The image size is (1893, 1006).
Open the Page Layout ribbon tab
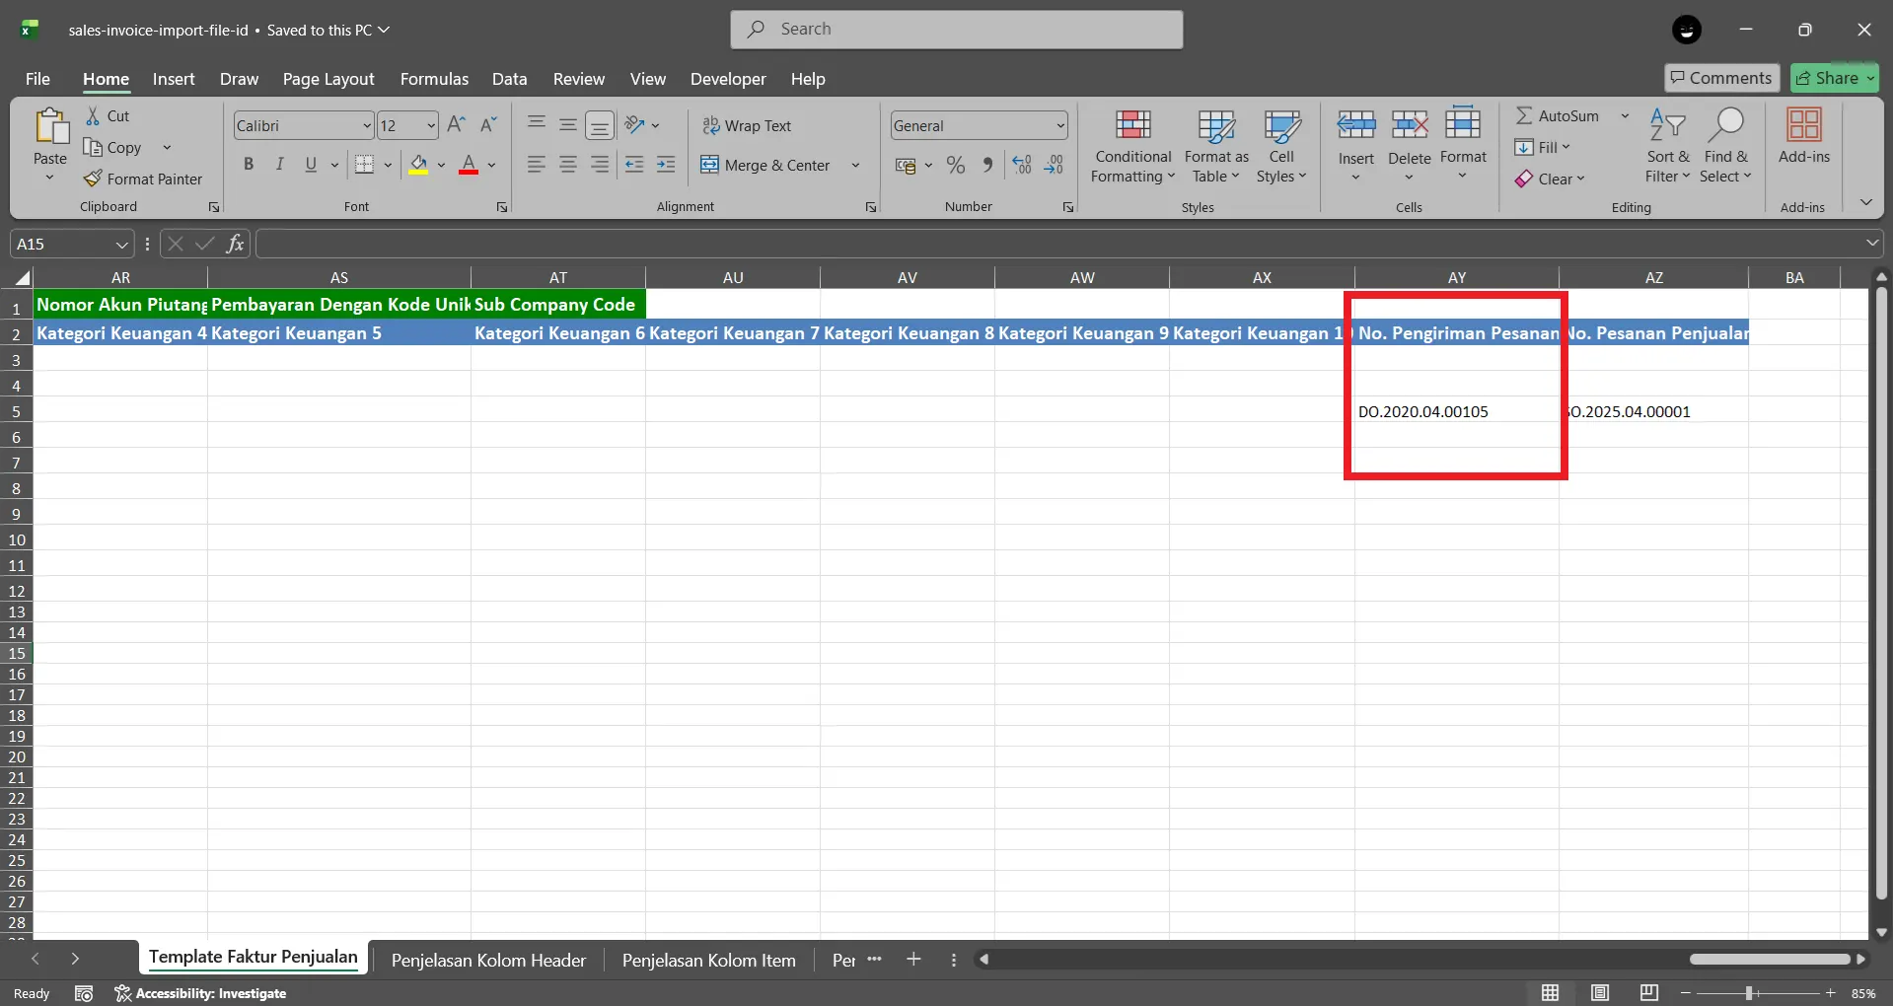tap(328, 79)
